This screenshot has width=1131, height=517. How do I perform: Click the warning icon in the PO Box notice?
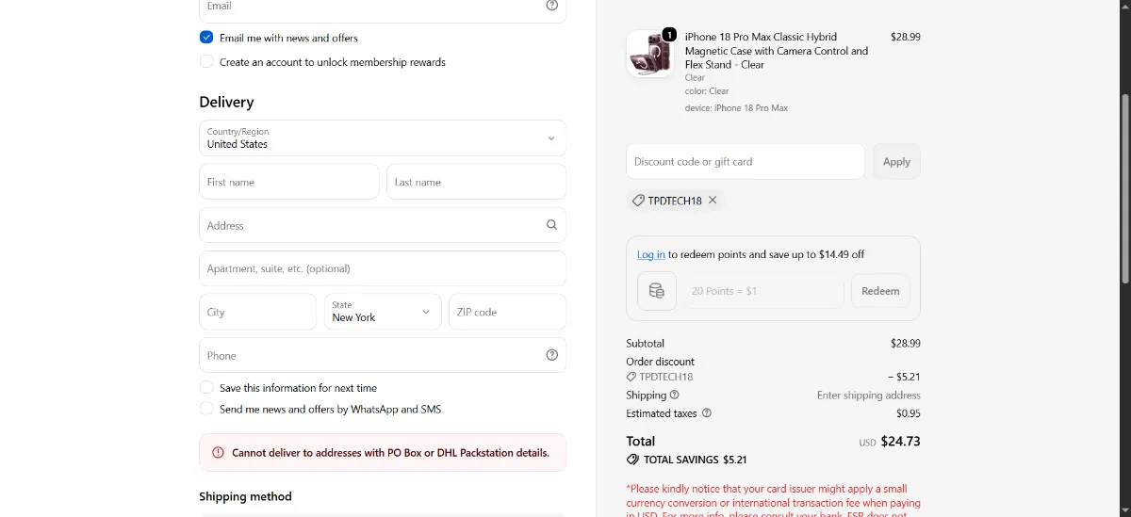click(x=218, y=453)
